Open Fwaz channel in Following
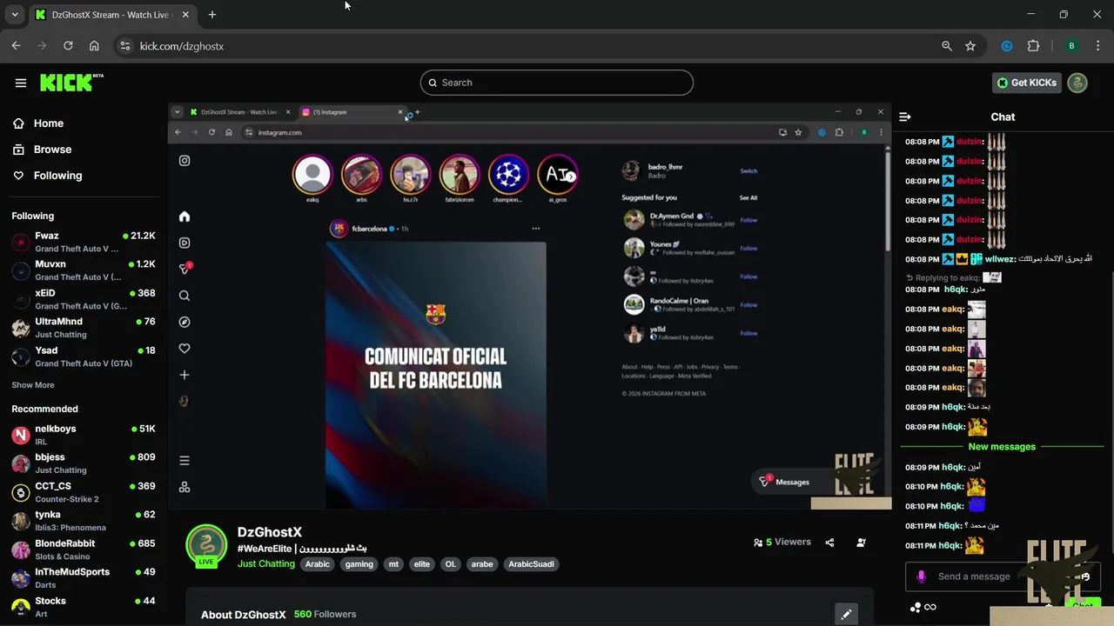Viewport: 1114px width, 626px height. [x=84, y=242]
